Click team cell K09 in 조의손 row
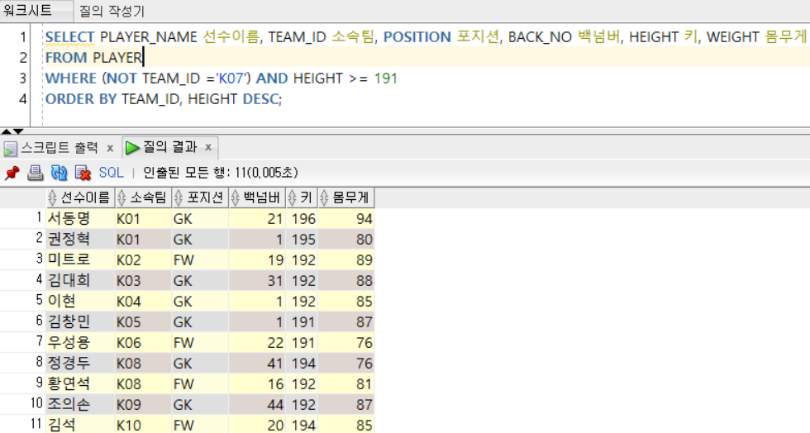The width and height of the screenshot is (810, 433). click(x=143, y=405)
